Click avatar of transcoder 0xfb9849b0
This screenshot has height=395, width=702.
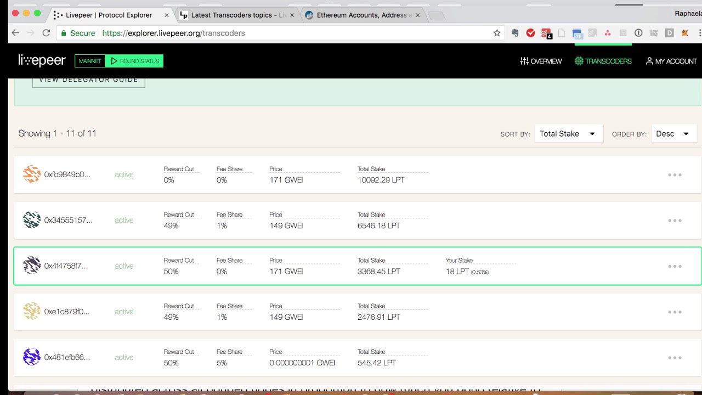tap(32, 174)
